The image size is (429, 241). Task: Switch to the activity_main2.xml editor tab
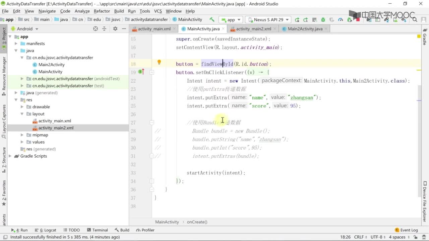click(253, 29)
